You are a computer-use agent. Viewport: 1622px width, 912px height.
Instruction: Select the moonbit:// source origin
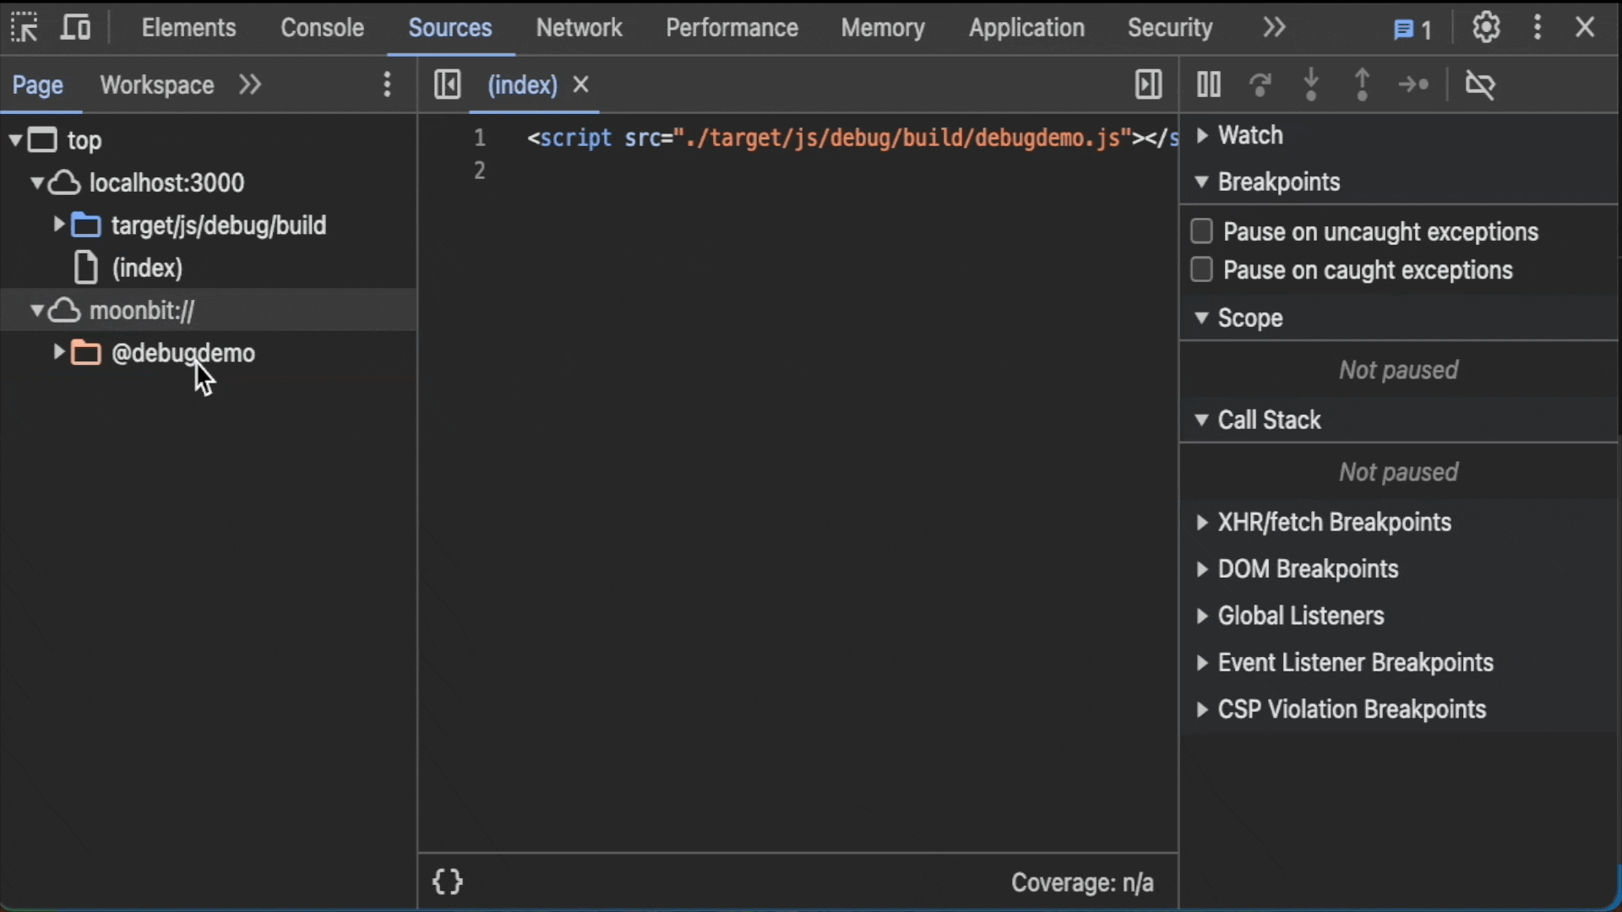pyautogui.click(x=141, y=310)
